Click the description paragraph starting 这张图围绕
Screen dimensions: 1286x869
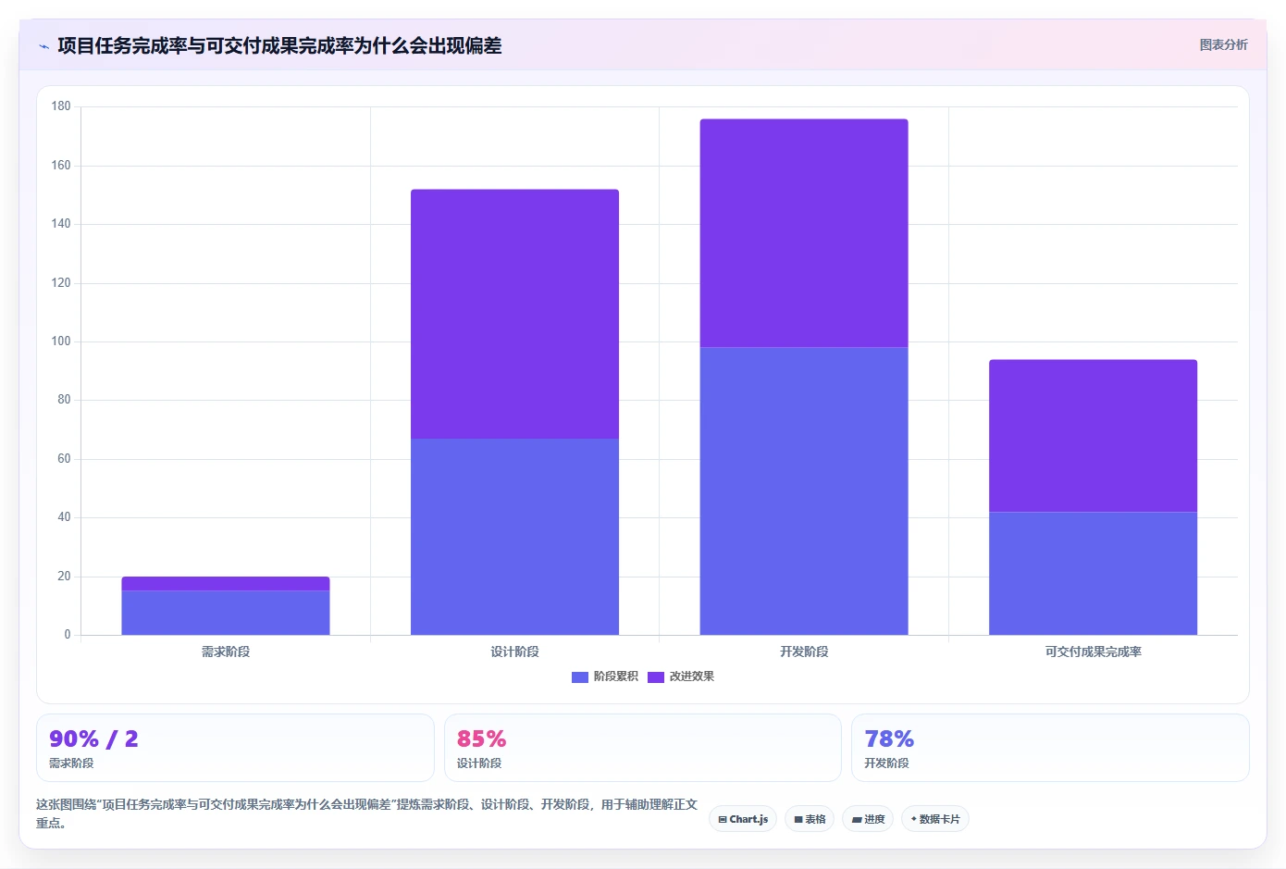tap(366, 813)
